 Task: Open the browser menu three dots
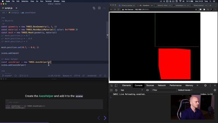215,10
